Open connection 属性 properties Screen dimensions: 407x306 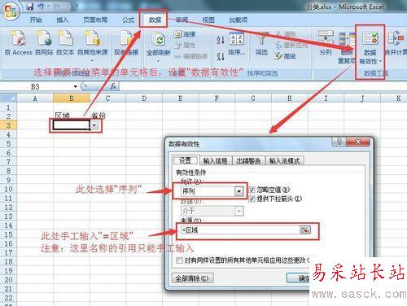pos(186,45)
